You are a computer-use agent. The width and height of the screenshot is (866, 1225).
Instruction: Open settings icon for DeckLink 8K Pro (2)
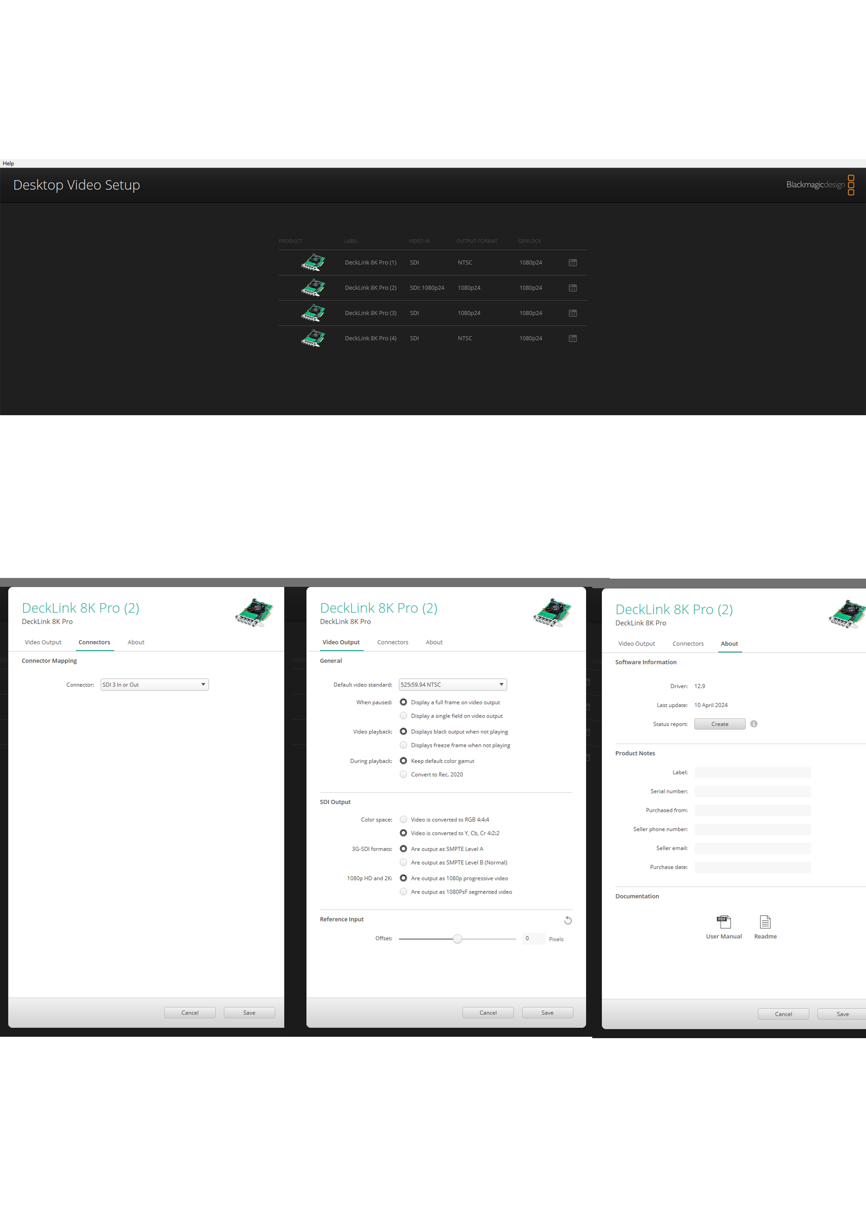pos(573,288)
